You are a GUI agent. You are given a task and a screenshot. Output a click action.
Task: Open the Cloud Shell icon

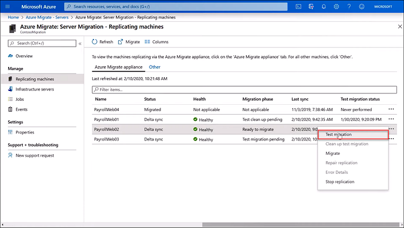click(298, 7)
